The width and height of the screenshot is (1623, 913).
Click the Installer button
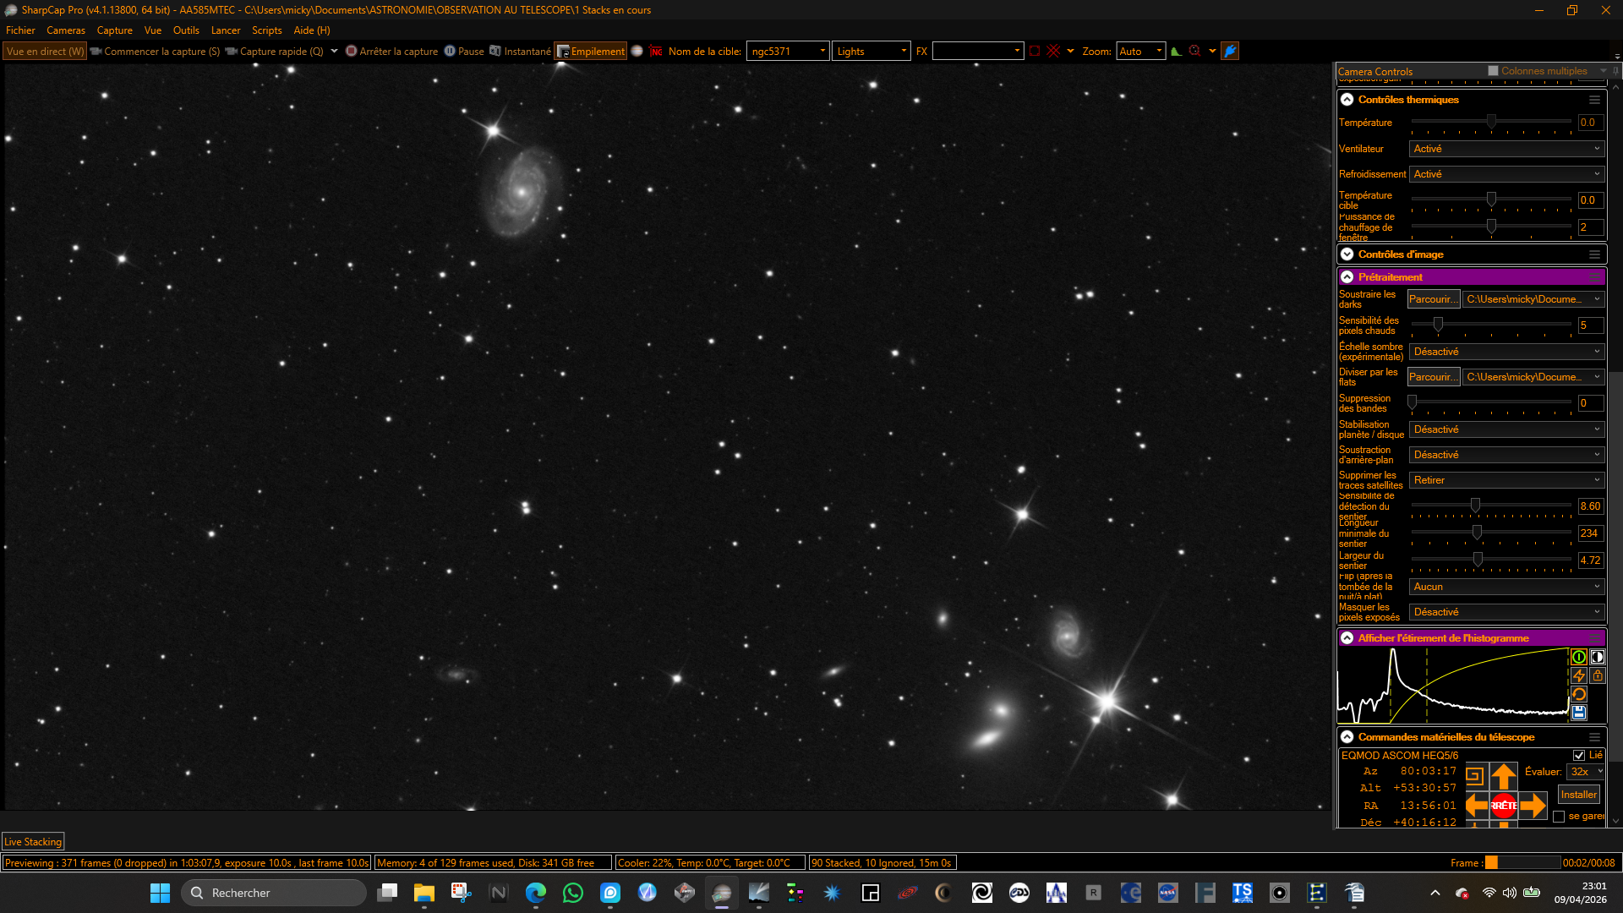coord(1578,795)
